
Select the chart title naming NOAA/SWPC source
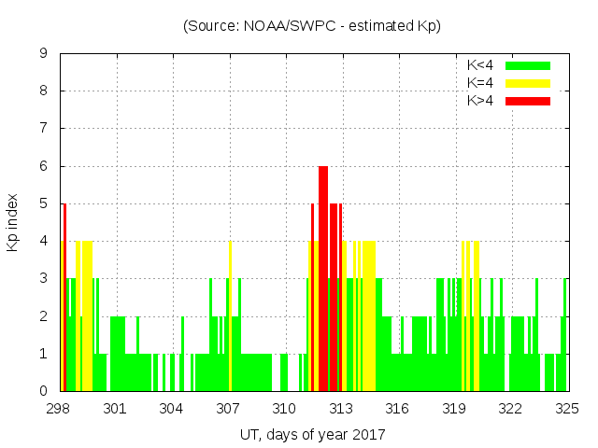coord(312,26)
